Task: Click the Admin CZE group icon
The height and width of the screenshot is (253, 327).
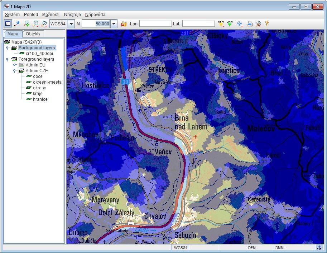Action: pyautogui.click(x=21, y=71)
